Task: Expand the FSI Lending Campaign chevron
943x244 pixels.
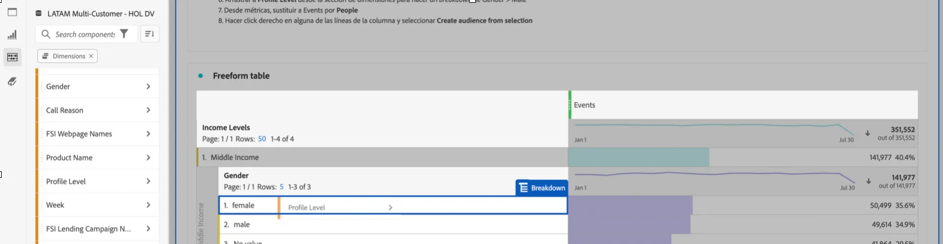Action: [x=148, y=229]
